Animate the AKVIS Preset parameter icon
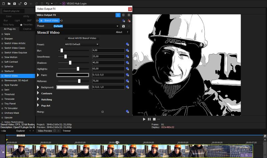The width and height of the screenshot is (267, 158). 127,44
